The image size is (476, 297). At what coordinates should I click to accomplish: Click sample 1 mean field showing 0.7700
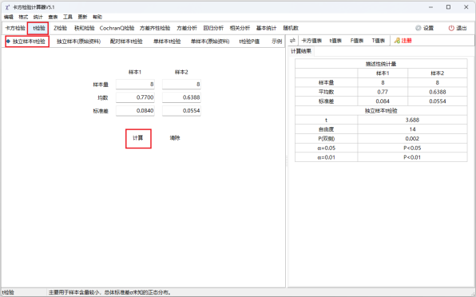pyautogui.click(x=135, y=97)
